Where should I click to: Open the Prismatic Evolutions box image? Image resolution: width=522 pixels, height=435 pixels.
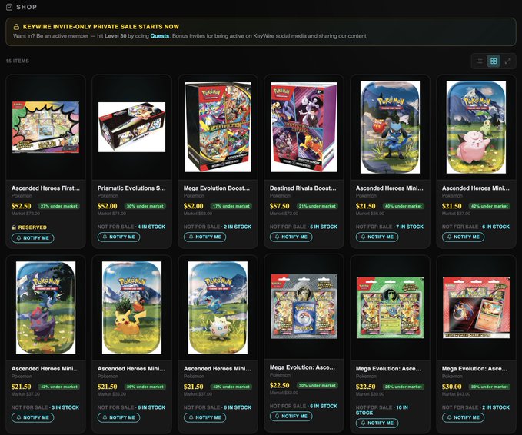(131, 127)
